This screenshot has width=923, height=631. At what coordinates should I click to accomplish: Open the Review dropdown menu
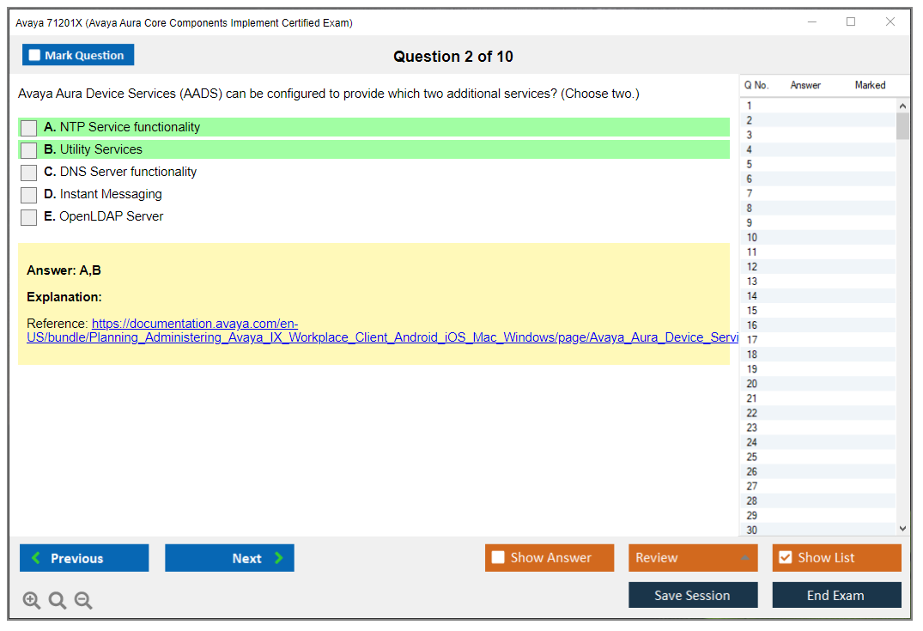pyautogui.click(x=693, y=558)
